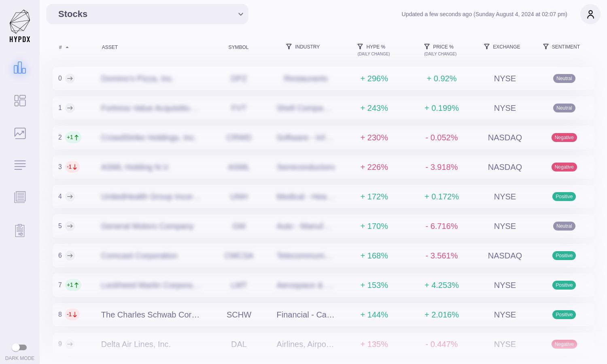607x364 pixels.
Task: Click NASDAQ exchange in row 6
Action: (x=505, y=256)
